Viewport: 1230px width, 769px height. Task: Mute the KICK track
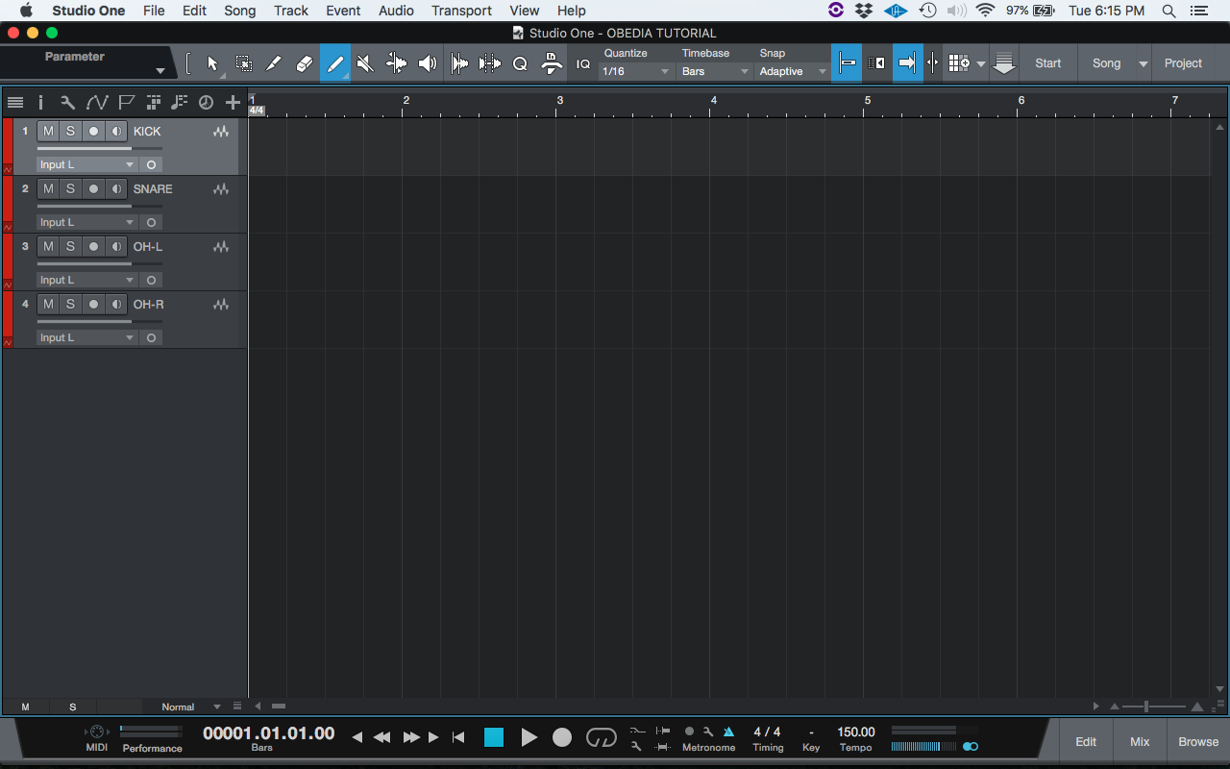48,131
